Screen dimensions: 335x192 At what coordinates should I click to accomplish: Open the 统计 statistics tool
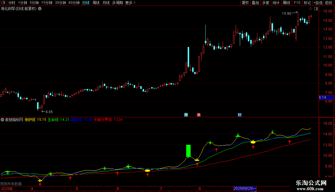[x=276, y=3]
